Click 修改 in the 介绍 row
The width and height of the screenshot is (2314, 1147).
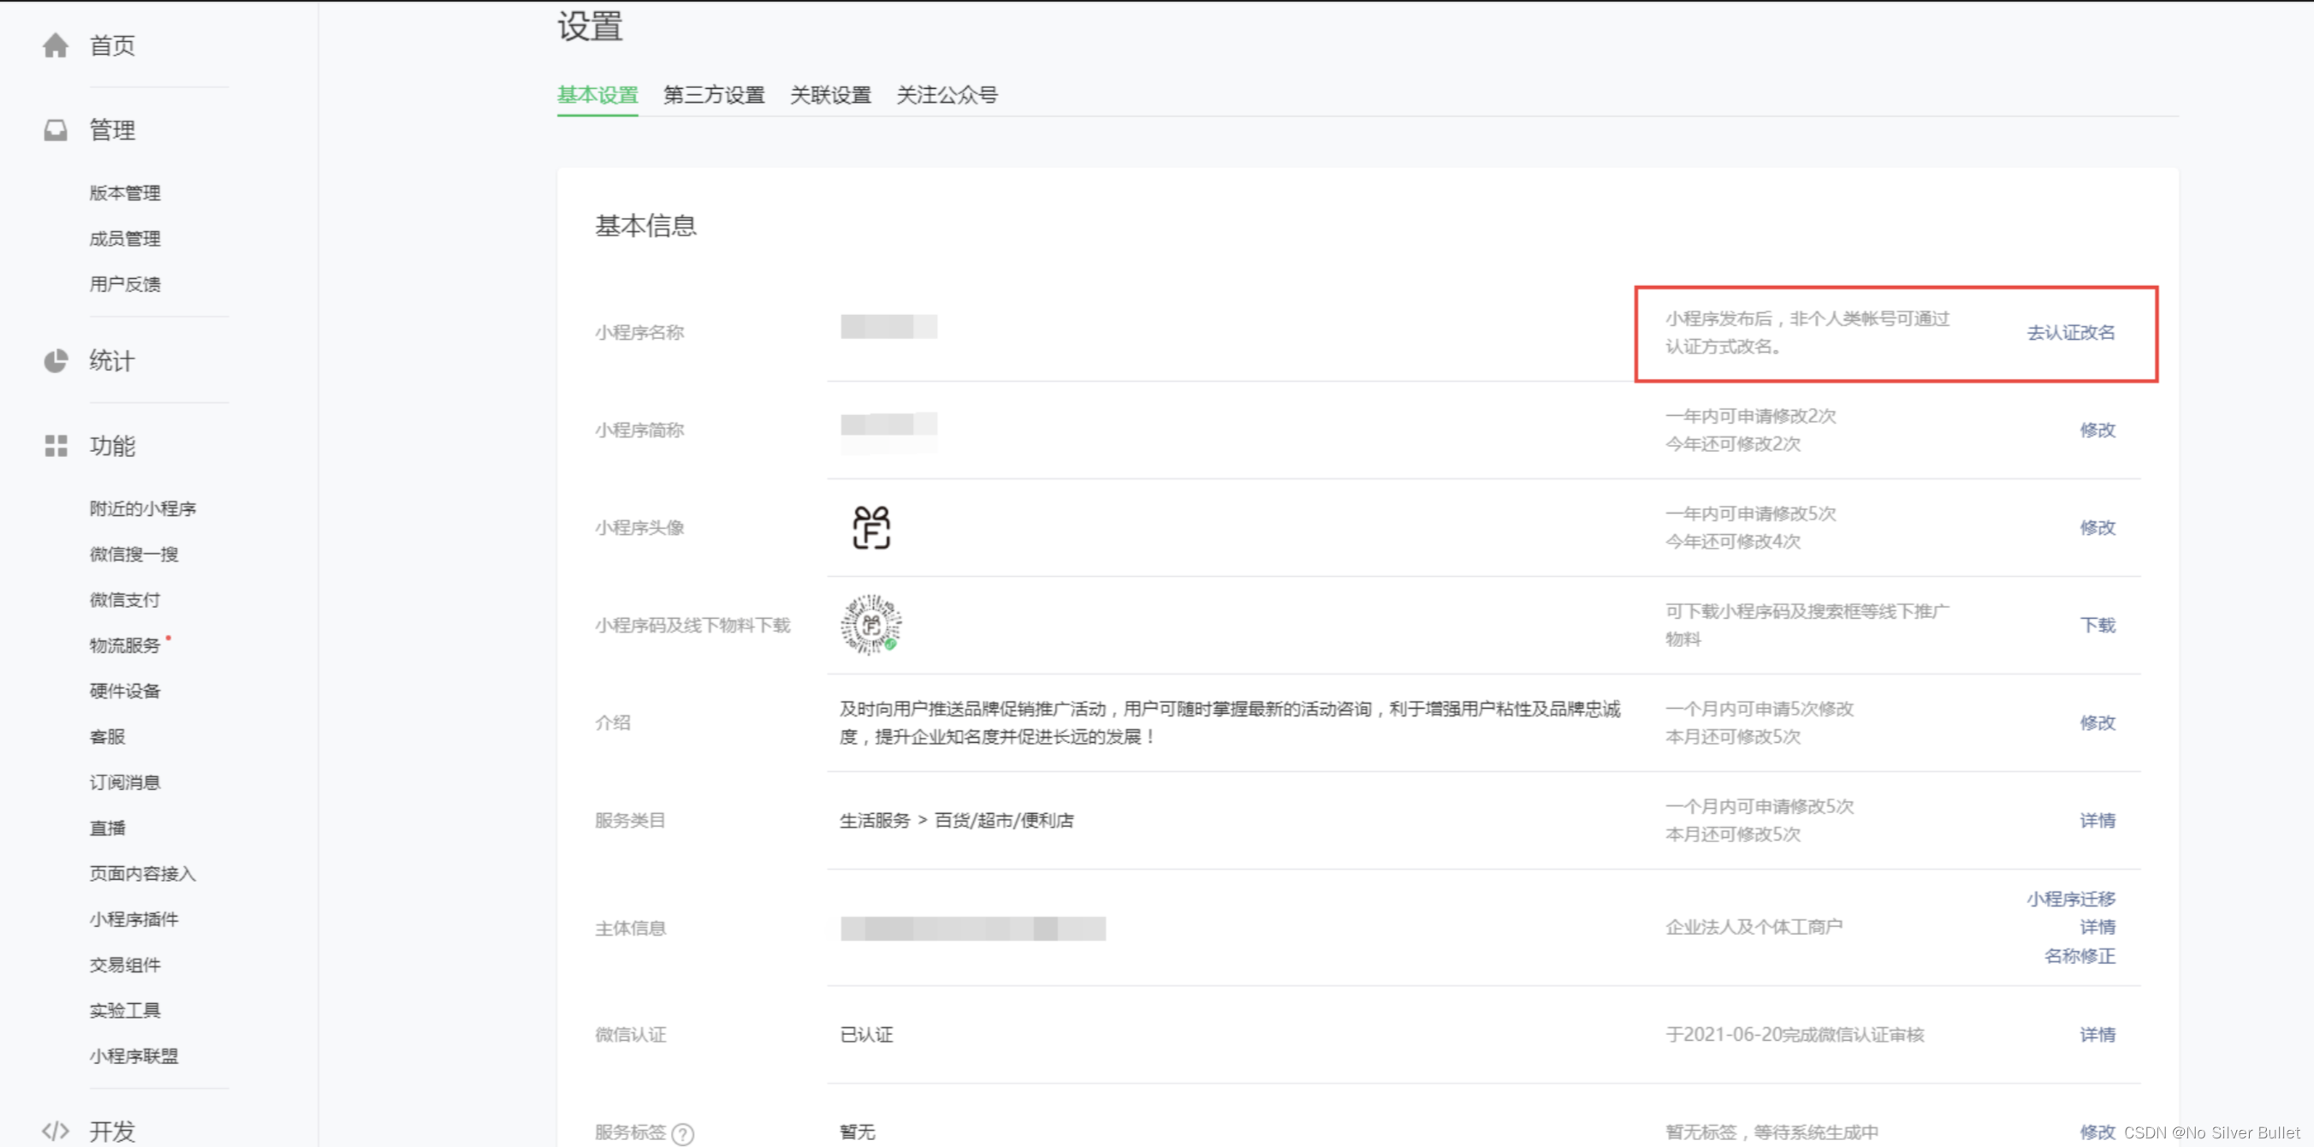coord(2097,723)
